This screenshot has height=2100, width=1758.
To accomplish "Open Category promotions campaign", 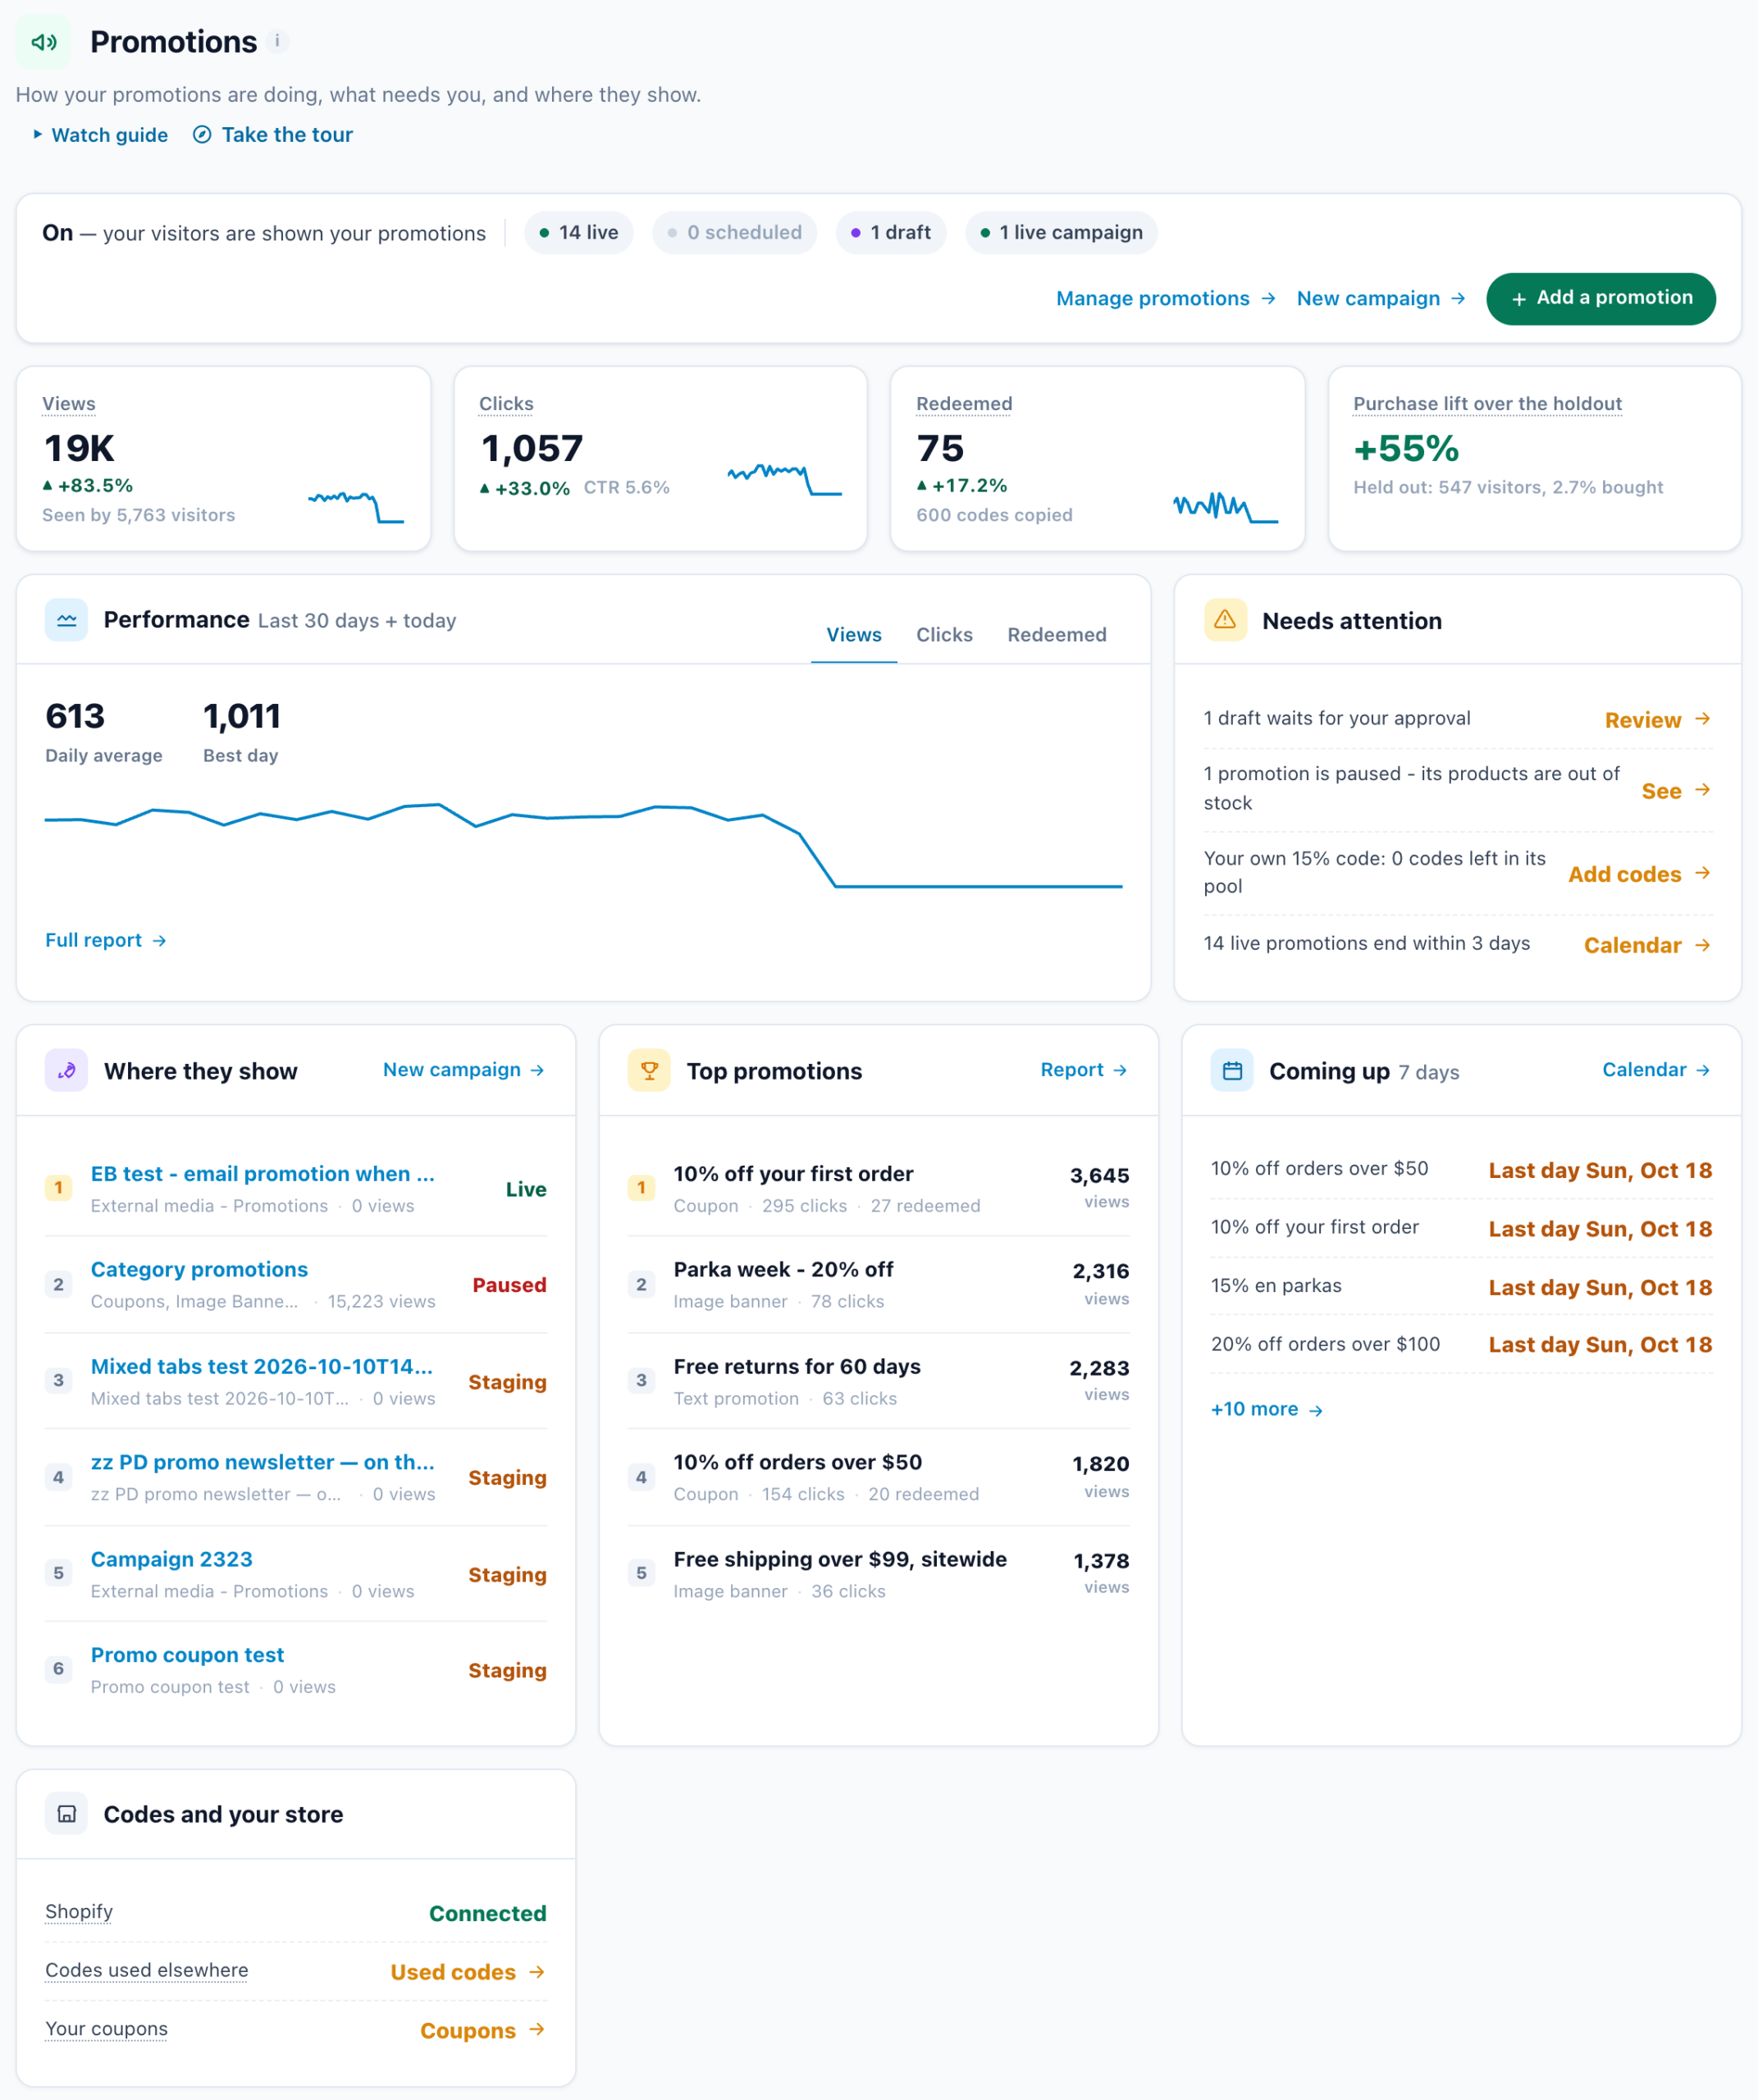I will (x=199, y=1269).
